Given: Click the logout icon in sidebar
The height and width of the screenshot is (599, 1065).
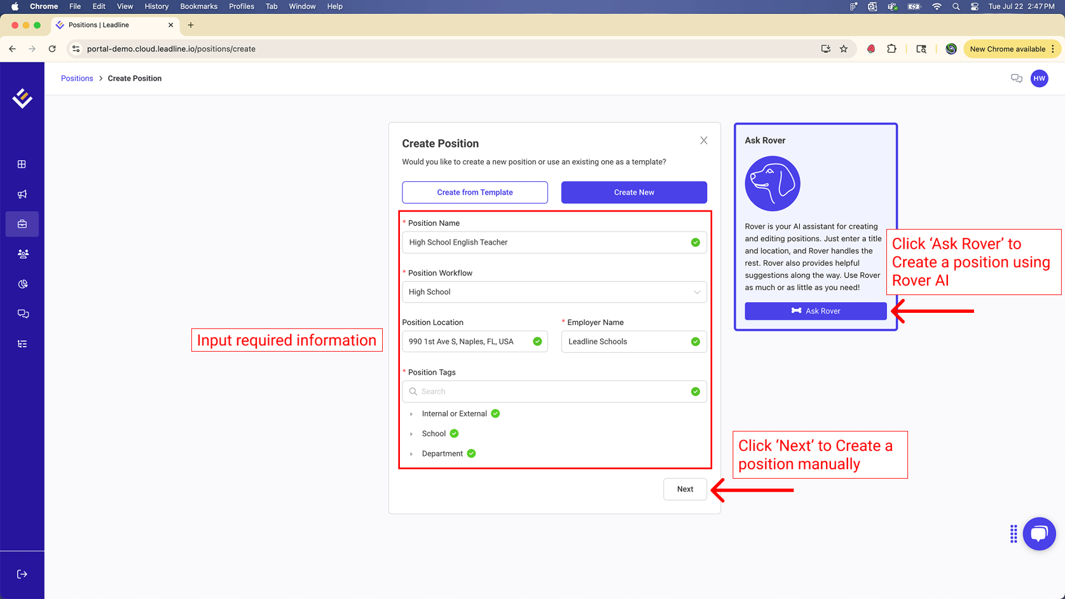Looking at the screenshot, I should [22, 574].
